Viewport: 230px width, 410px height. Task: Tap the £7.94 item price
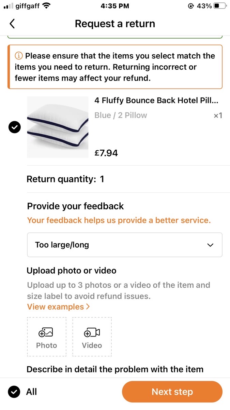point(106,153)
